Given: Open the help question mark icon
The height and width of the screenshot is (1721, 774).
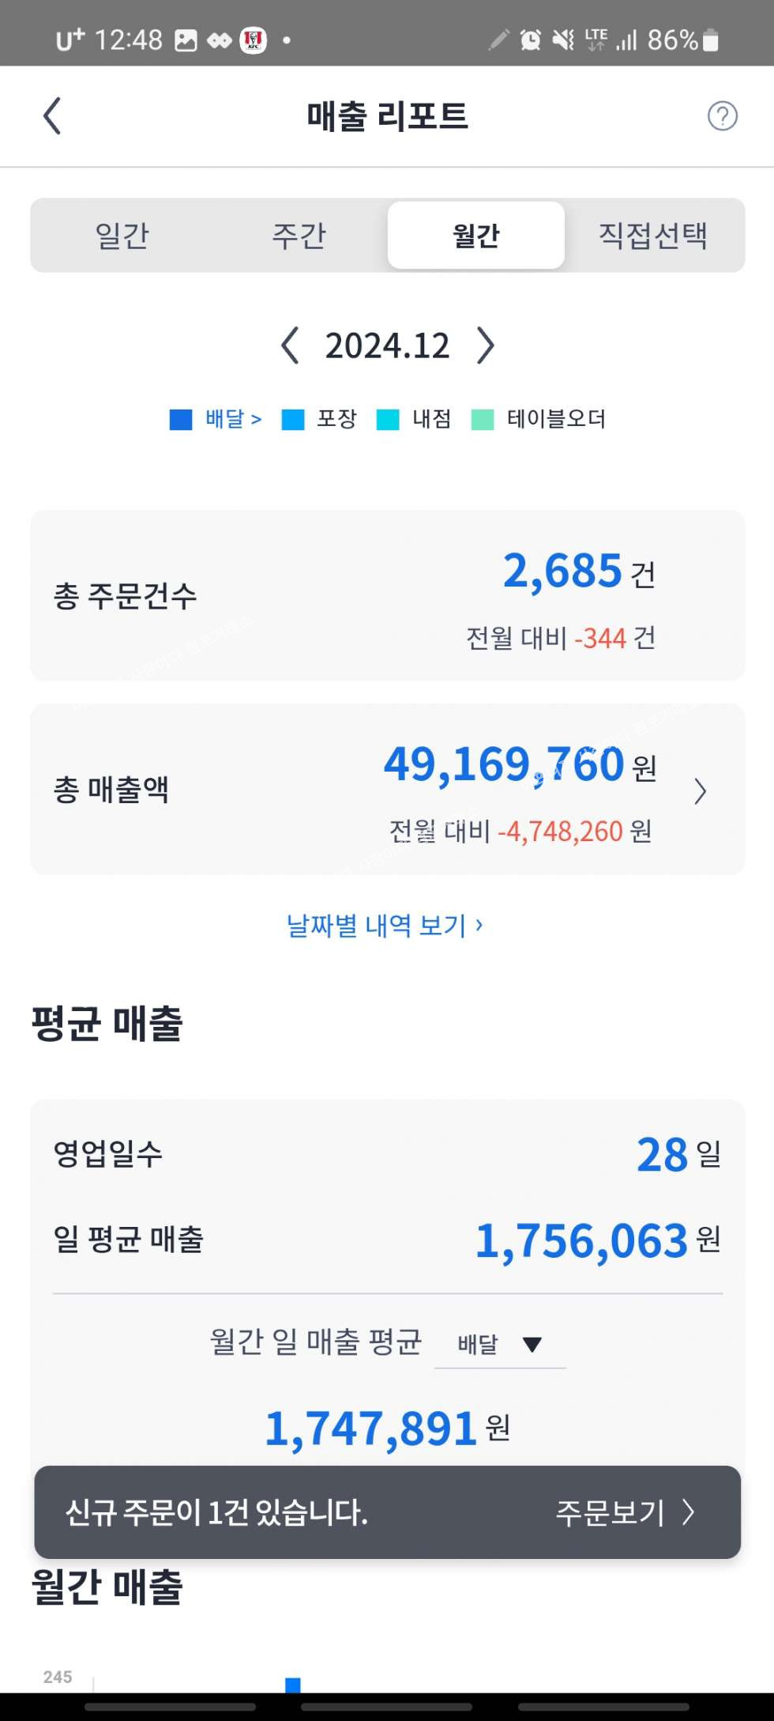Looking at the screenshot, I should click(722, 116).
